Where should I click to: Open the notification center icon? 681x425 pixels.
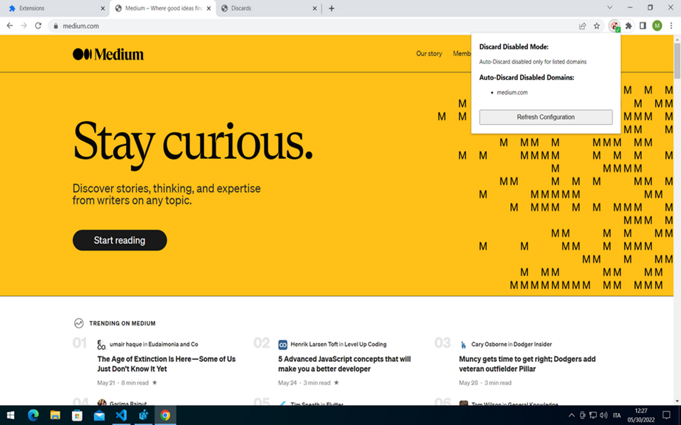[666, 415]
